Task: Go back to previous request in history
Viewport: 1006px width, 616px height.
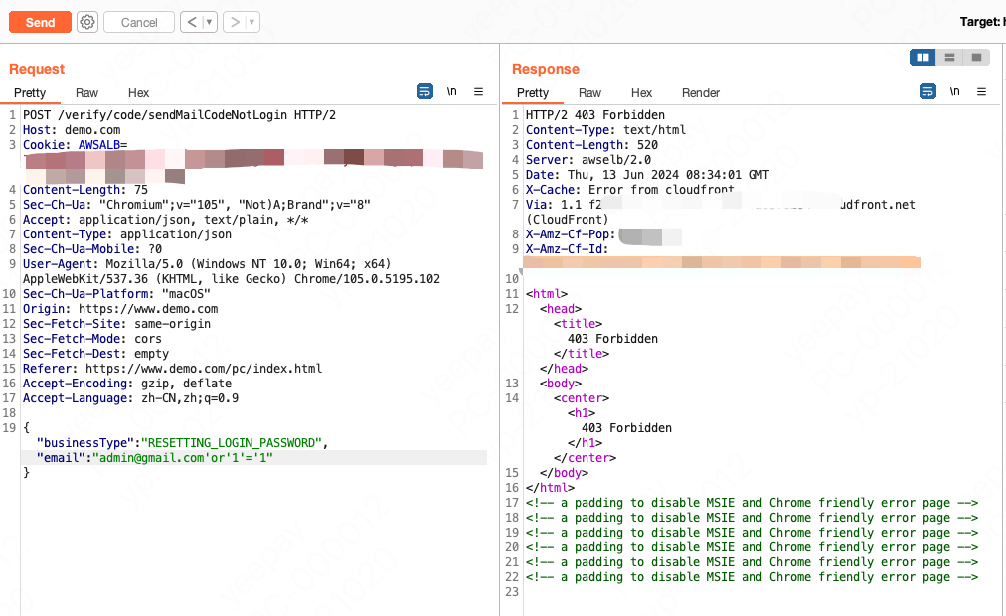Action: click(193, 22)
